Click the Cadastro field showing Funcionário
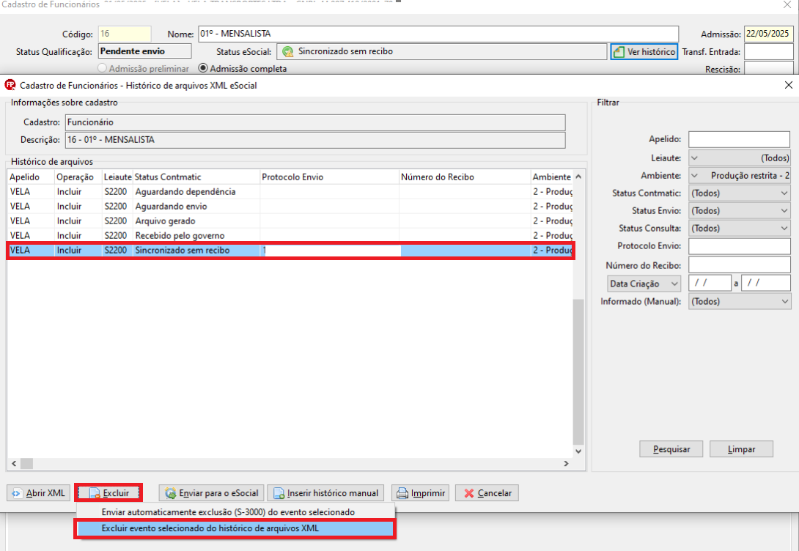The image size is (799, 551). (x=315, y=122)
